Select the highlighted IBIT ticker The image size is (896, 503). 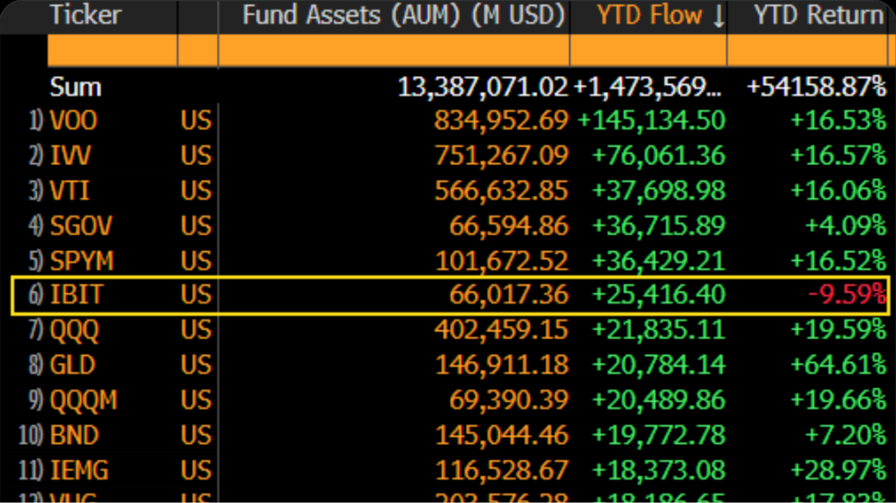(77, 295)
